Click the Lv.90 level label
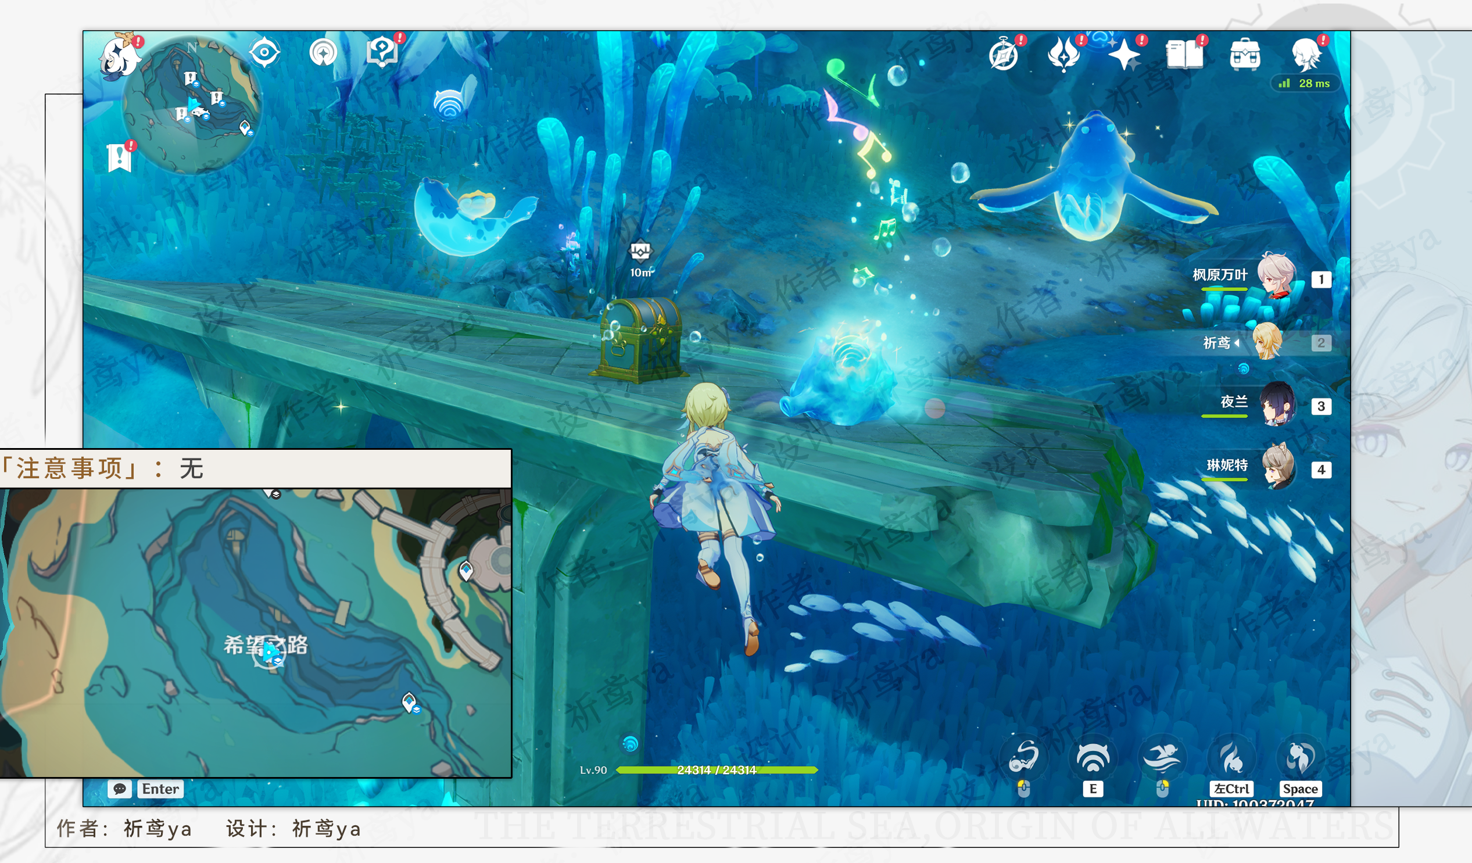The width and height of the screenshot is (1472, 863). [x=593, y=770]
